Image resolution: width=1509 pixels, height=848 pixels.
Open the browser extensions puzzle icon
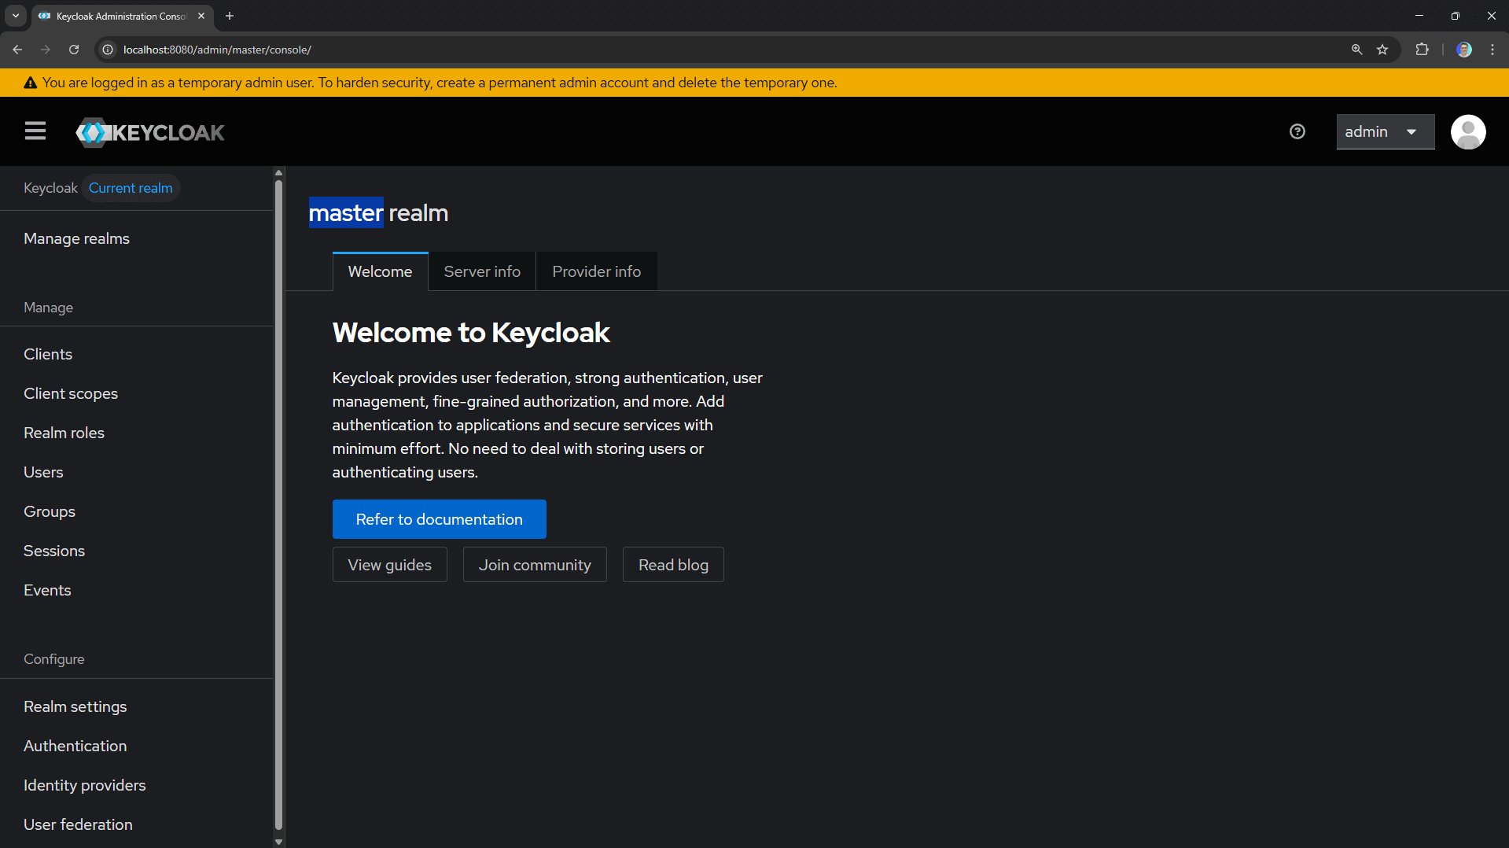click(1423, 49)
